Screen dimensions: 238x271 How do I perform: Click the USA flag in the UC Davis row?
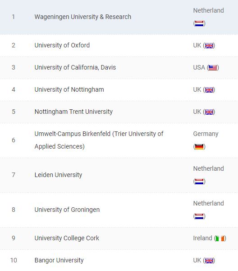213,68
